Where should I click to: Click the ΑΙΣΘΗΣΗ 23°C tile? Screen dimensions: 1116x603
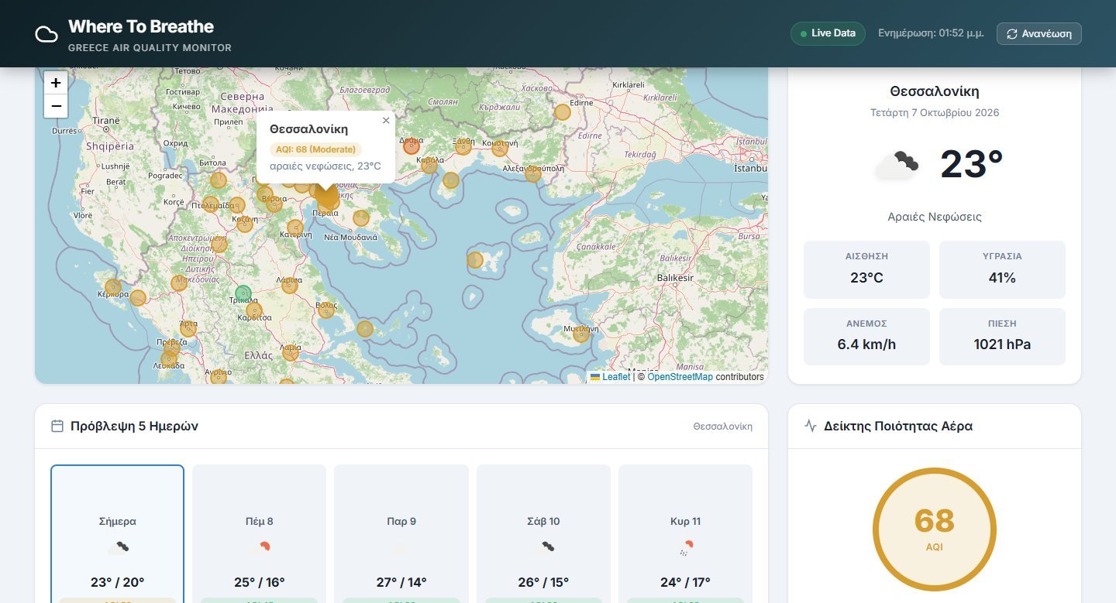click(866, 269)
